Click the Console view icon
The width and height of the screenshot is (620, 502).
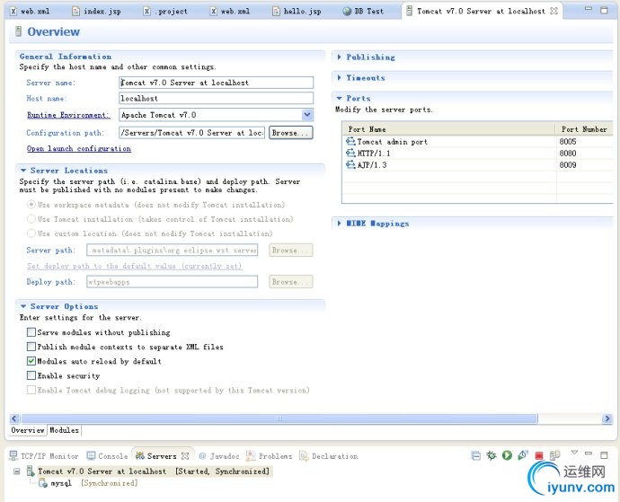click(91, 456)
